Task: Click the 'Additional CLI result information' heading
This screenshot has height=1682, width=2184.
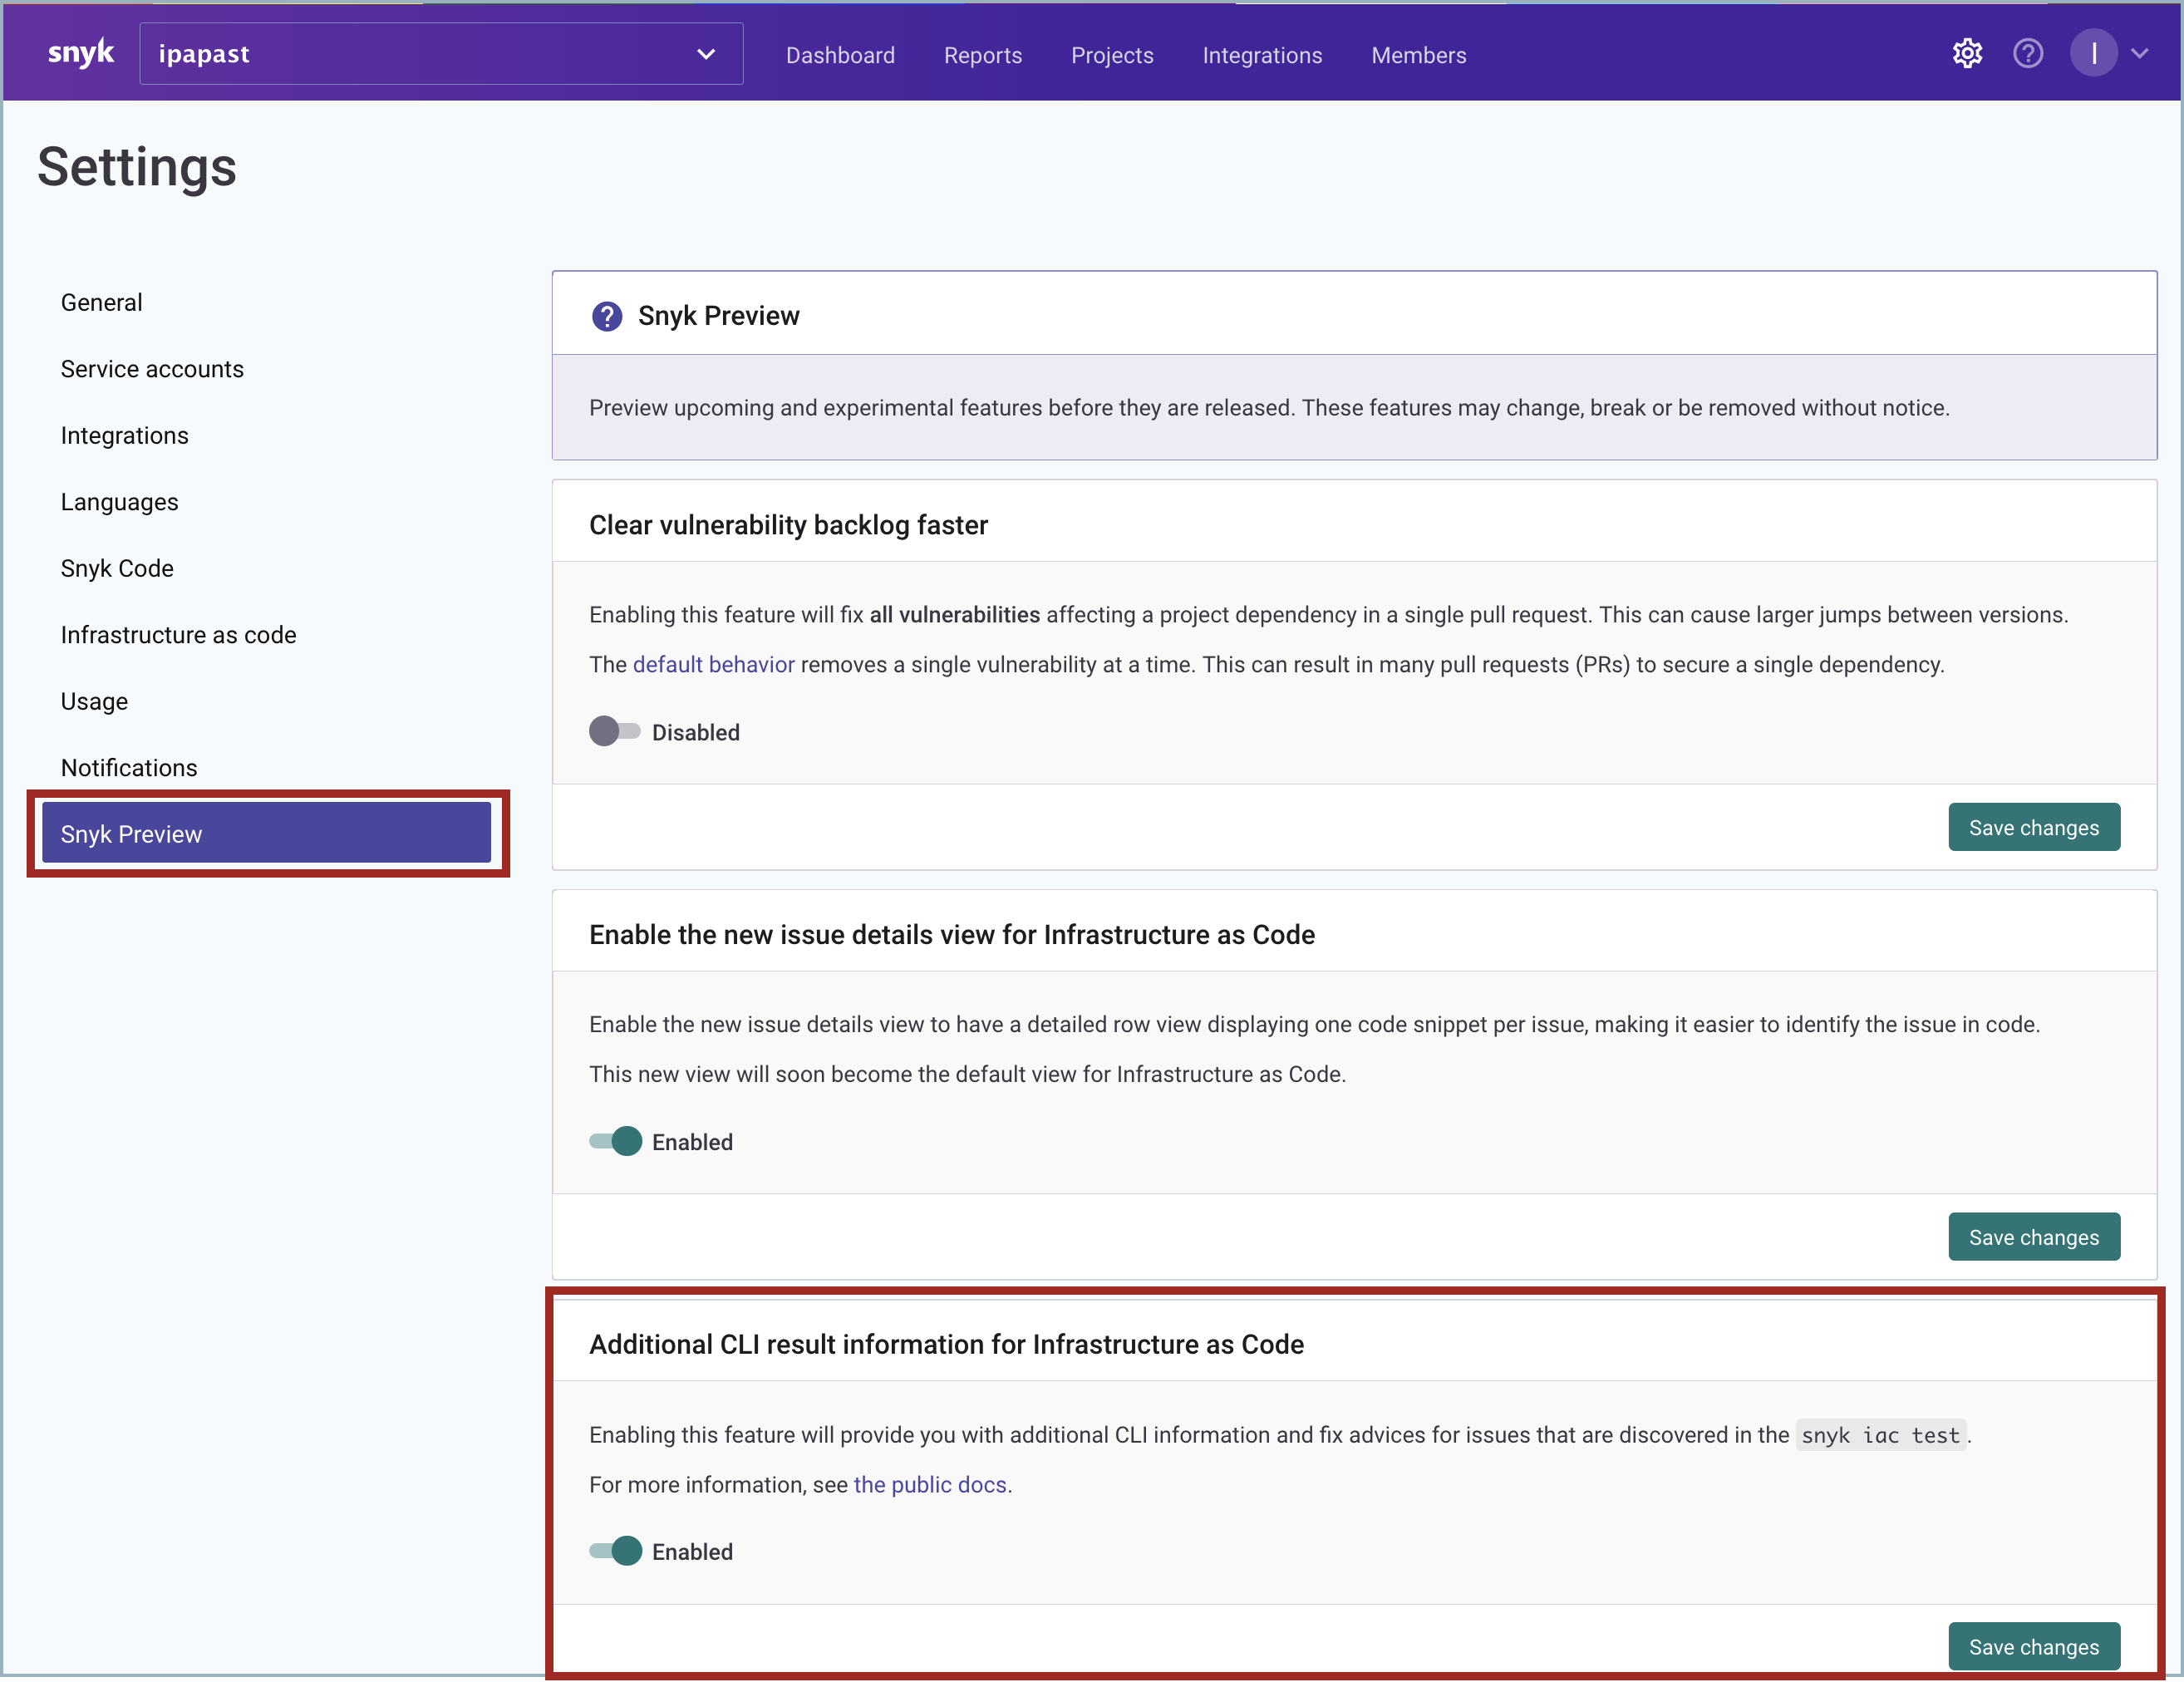Action: (946, 1344)
